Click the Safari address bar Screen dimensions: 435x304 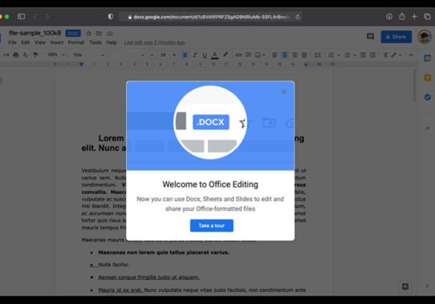pyautogui.click(x=210, y=17)
